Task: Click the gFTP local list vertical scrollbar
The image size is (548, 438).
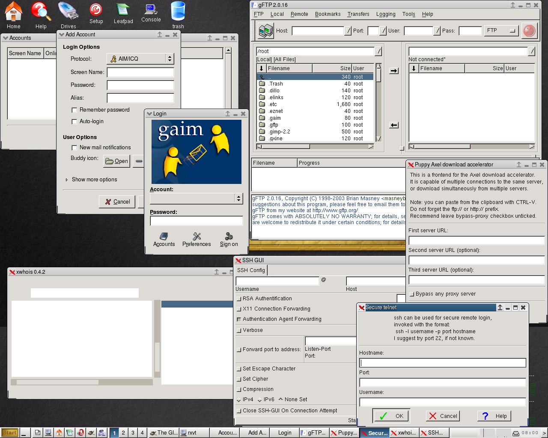Action: (x=378, y=103)
